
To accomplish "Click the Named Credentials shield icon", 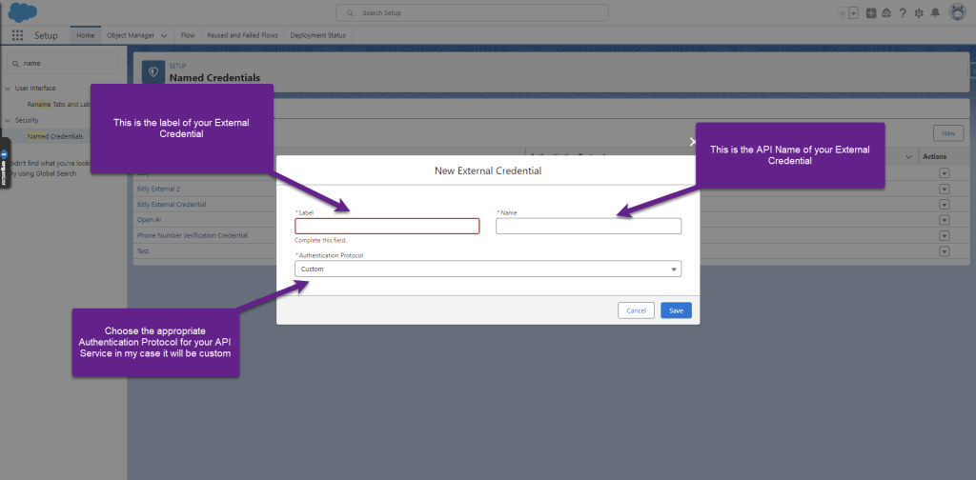I will point(153,72).
